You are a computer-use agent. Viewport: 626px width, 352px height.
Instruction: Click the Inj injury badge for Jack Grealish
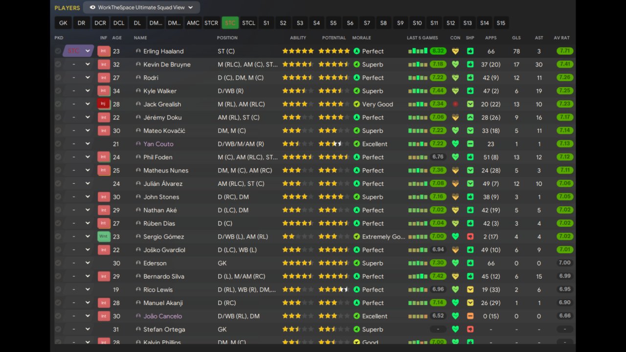(104, 104)
